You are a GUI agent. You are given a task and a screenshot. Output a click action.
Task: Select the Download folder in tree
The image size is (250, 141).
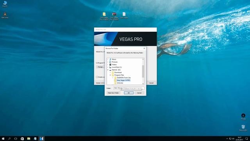point(118,72)
